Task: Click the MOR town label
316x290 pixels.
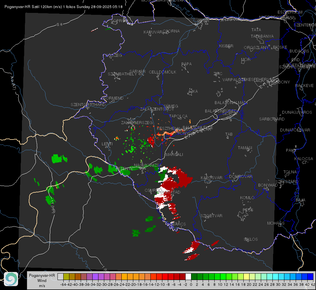Action: pyautogui.click(x=246, y=60)
